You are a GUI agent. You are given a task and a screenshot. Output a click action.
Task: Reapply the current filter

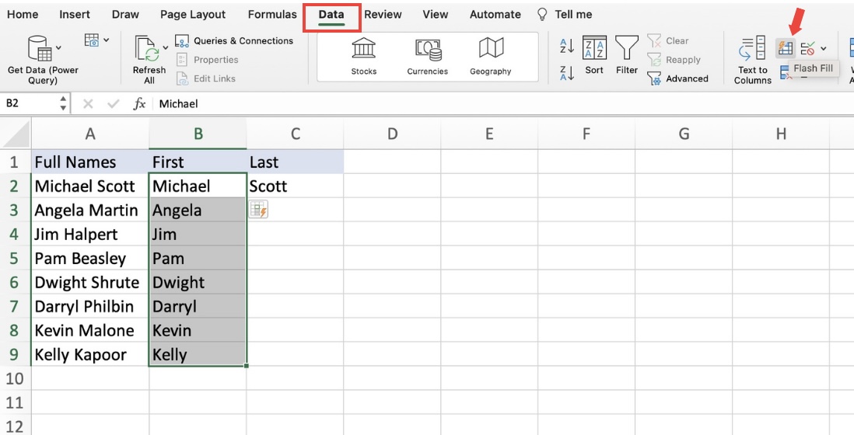[x=674, y=60]
